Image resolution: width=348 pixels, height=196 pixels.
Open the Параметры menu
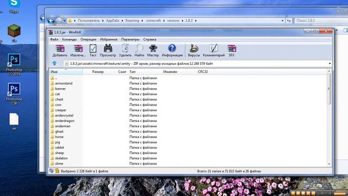[x=130, y=39]
